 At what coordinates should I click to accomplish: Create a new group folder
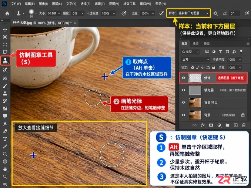(x=227, y=125)
